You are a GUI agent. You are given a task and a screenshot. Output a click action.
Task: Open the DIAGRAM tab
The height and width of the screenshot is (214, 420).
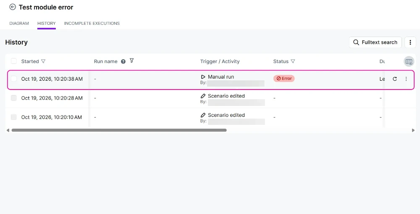[19, 23]
